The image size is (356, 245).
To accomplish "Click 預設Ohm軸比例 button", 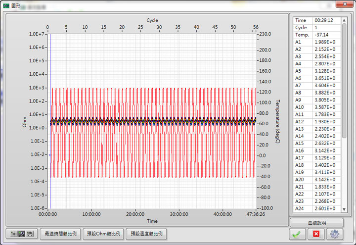I will click(x=103, y=234).
